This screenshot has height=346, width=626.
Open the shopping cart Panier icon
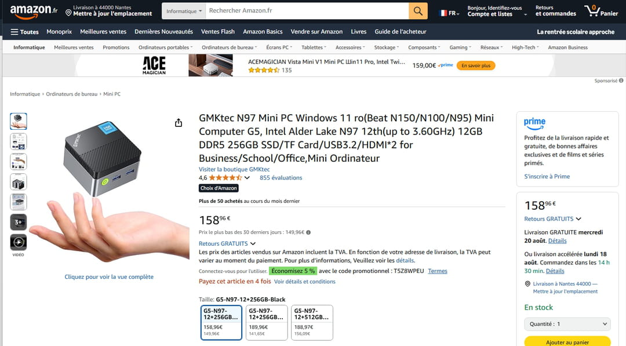[601, 11]
